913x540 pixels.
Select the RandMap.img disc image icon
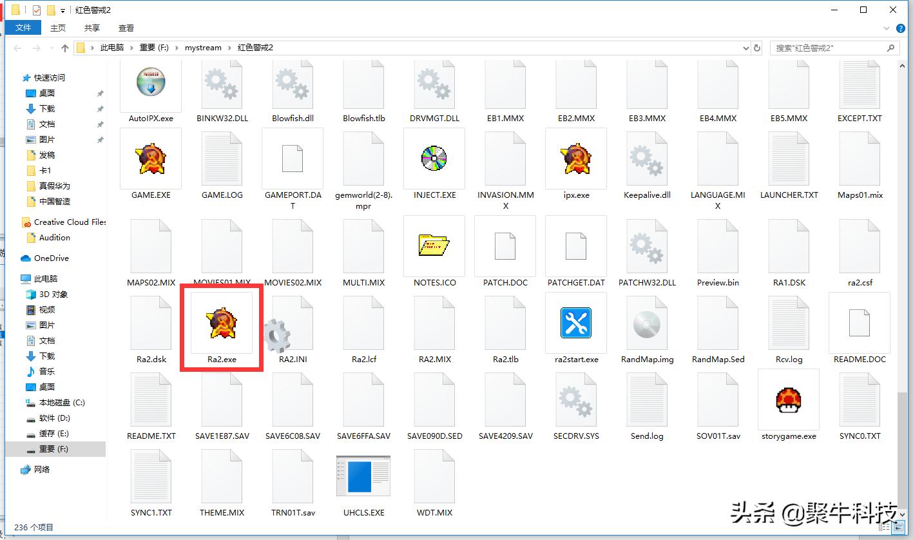pyautogui.click(x=647, y=325)
